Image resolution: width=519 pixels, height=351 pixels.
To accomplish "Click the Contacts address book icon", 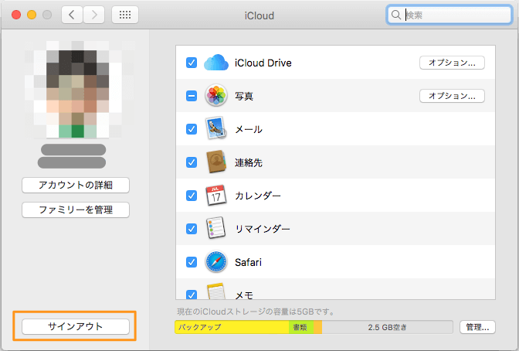I will [216, 162].
